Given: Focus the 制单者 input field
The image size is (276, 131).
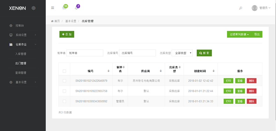Looking at the screenshot, I should click(85, 53).
